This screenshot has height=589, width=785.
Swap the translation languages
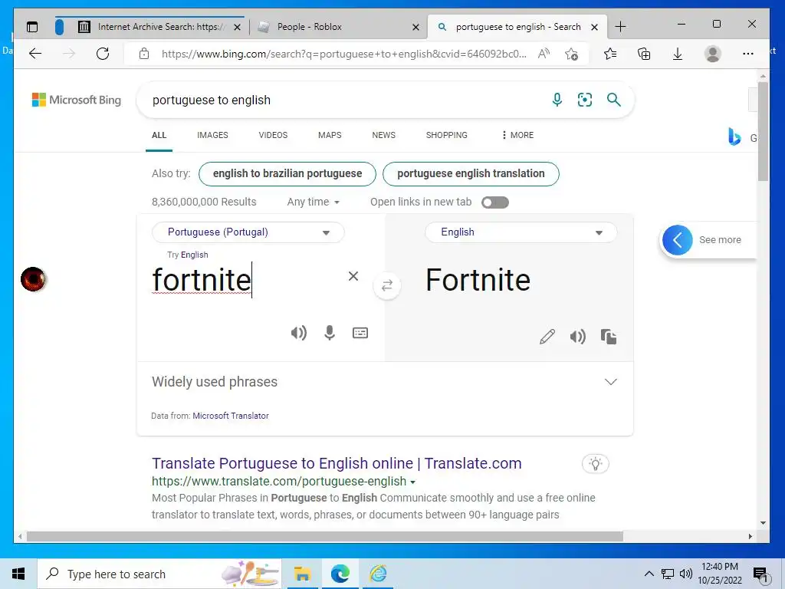coord(387,285)
